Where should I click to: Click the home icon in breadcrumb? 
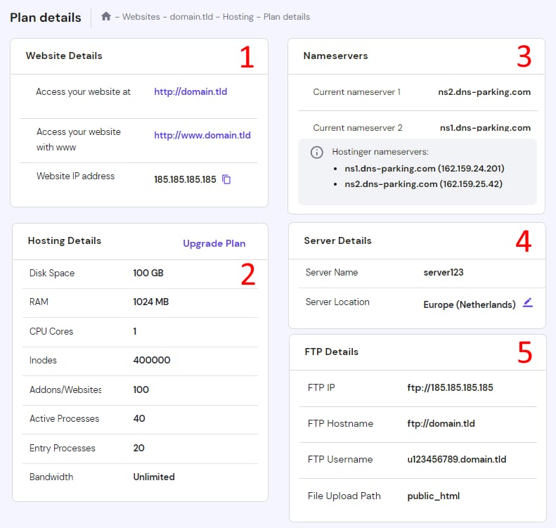[x=106, y=16]
